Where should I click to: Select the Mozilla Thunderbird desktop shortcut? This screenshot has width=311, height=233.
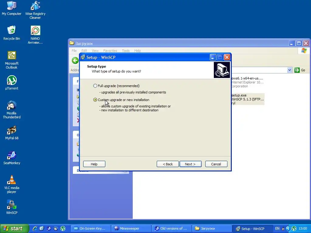click(x=12, y=110)
